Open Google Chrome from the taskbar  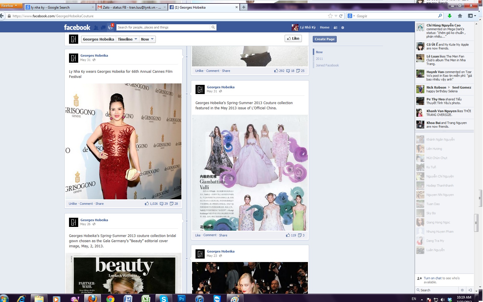(110, 299)
